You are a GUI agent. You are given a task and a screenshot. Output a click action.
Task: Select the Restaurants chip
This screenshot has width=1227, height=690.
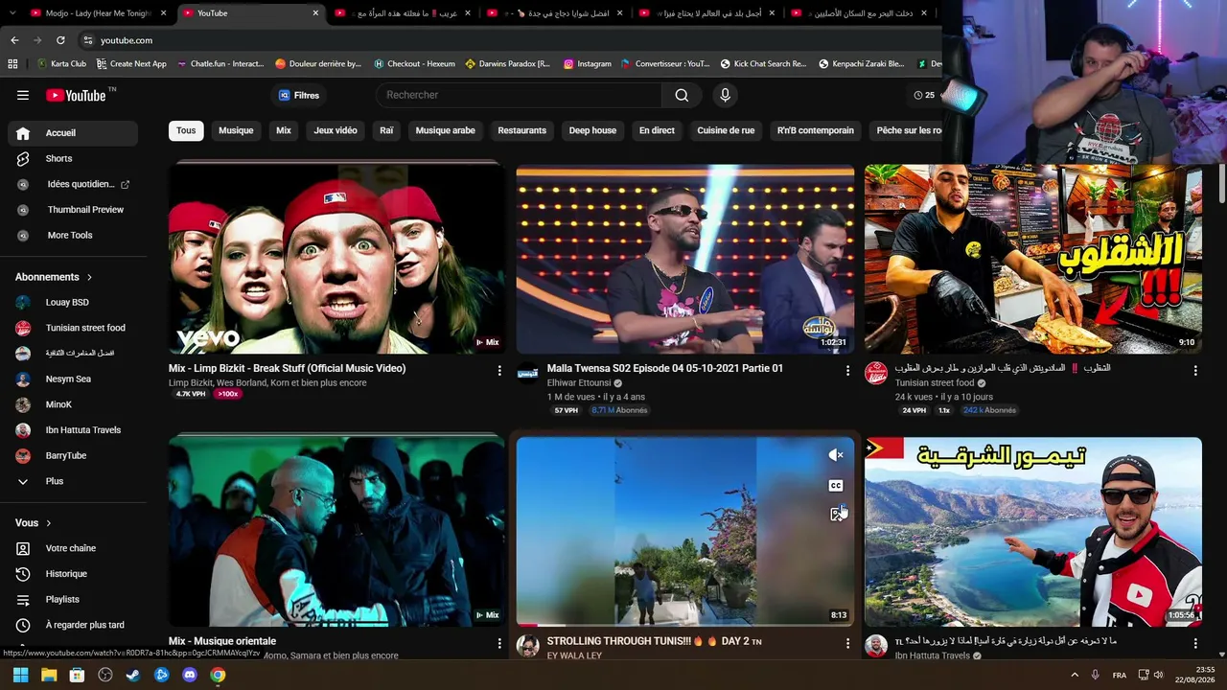tap(522, 130)
